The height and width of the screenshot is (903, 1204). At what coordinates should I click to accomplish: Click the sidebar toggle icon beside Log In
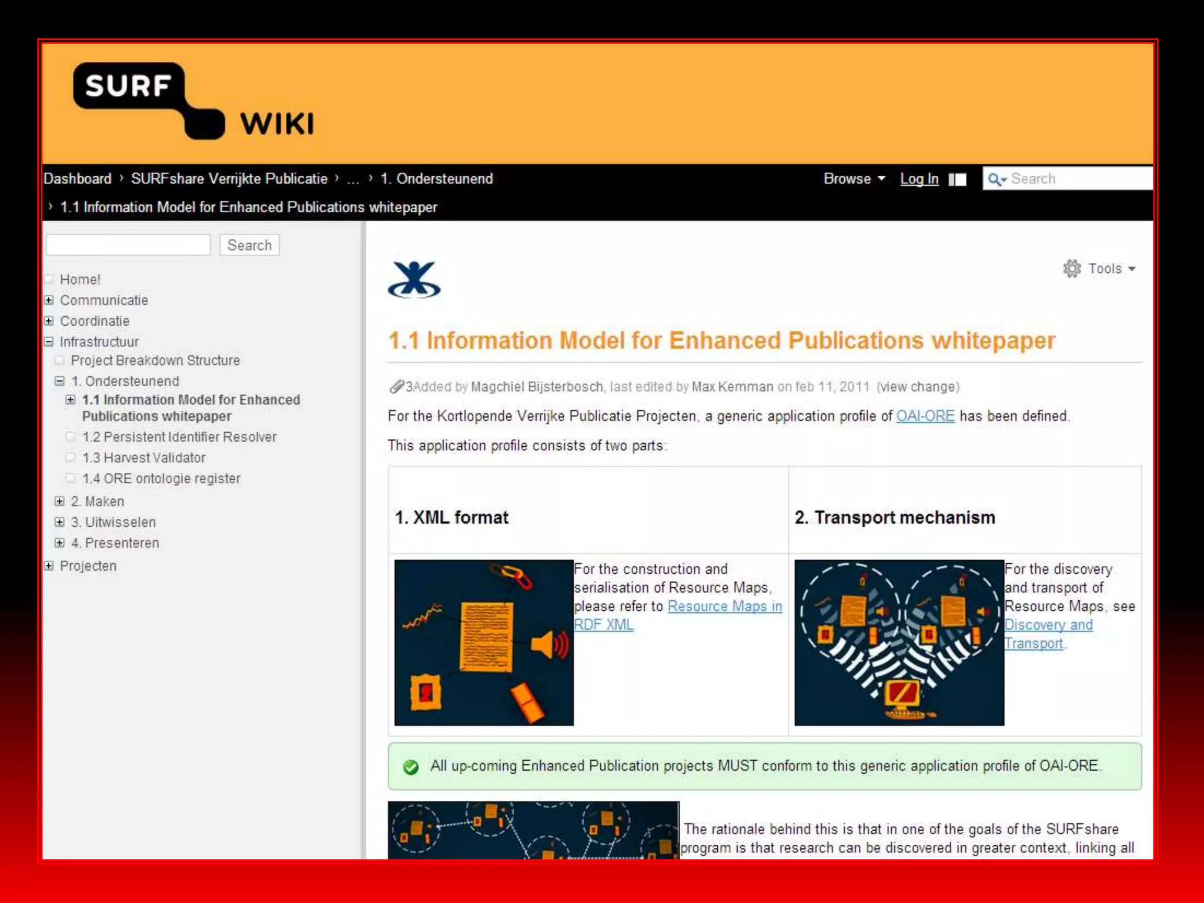point(957,179)
